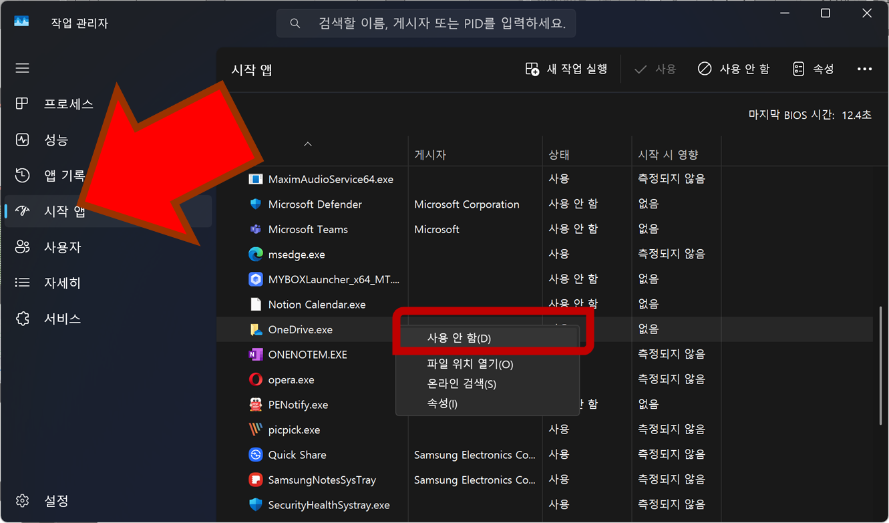This screenshot has width=889, height=523.
Task: Choose 파일 위치 열기(O) in context menu
Action: (488, 364)
